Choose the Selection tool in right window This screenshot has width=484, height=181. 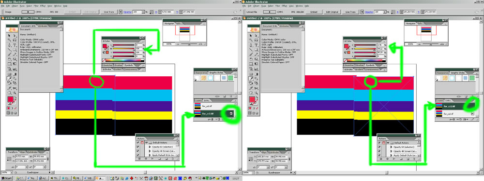(251, 36)
